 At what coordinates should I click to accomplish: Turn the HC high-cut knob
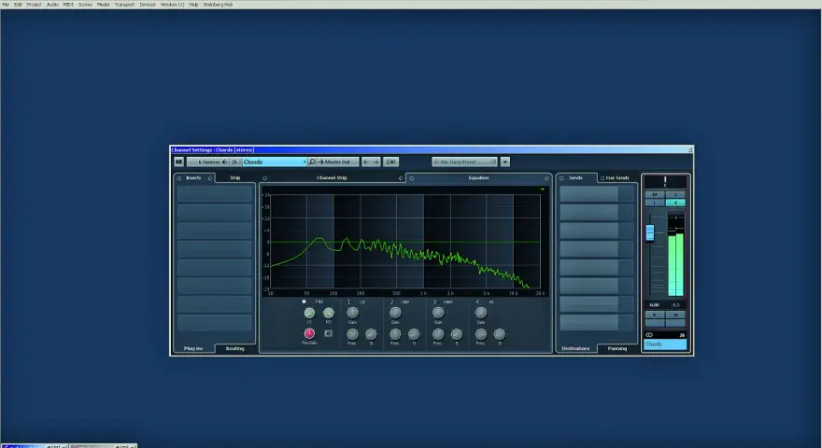pos(328,314)
